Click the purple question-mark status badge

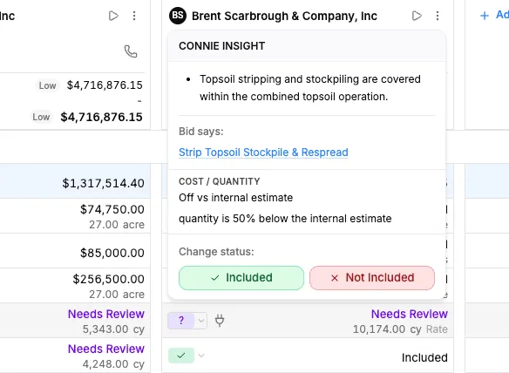pos(181,321)
